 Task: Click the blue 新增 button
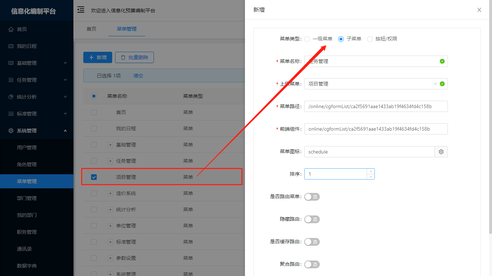pos(98,57)
